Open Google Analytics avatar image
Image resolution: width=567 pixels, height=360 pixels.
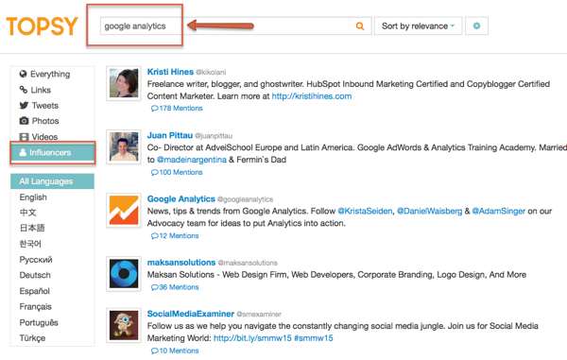tap(124, 211)
